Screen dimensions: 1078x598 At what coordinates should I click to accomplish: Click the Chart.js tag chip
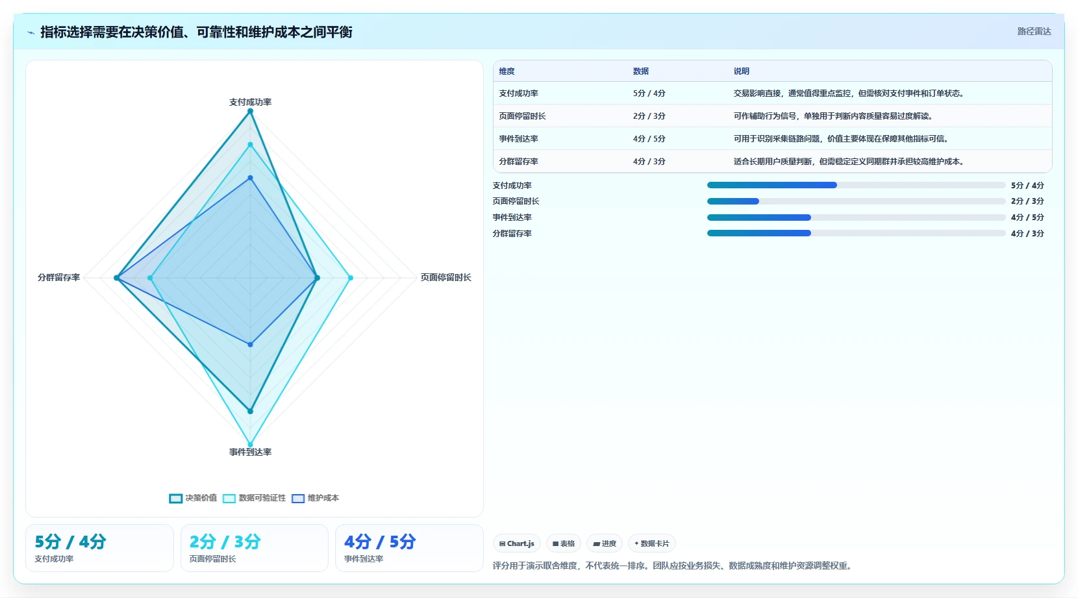pyautogui.click(x=517, y=543)
